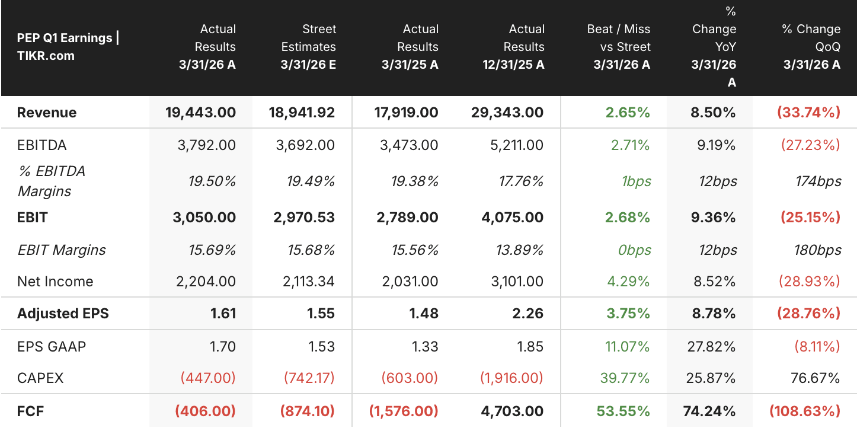Click the Adjusted EPS row label
Image resolution: width=857 pixels, height=428 pixels.
click(x=63, y=314)
